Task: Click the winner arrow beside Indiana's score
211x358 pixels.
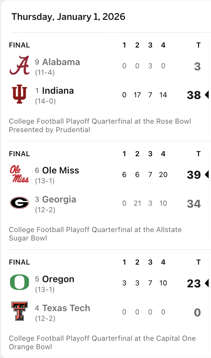Action: [x=206, y=95]
